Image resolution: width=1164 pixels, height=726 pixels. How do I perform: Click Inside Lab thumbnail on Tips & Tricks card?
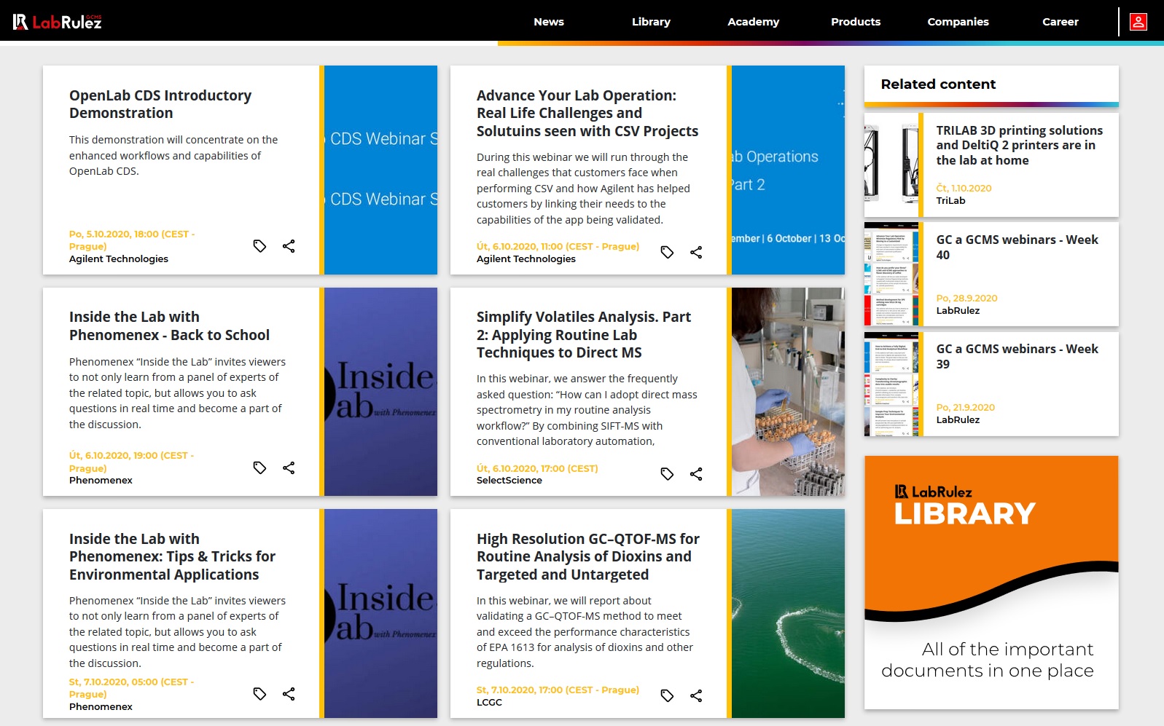[x=380, y=613]
